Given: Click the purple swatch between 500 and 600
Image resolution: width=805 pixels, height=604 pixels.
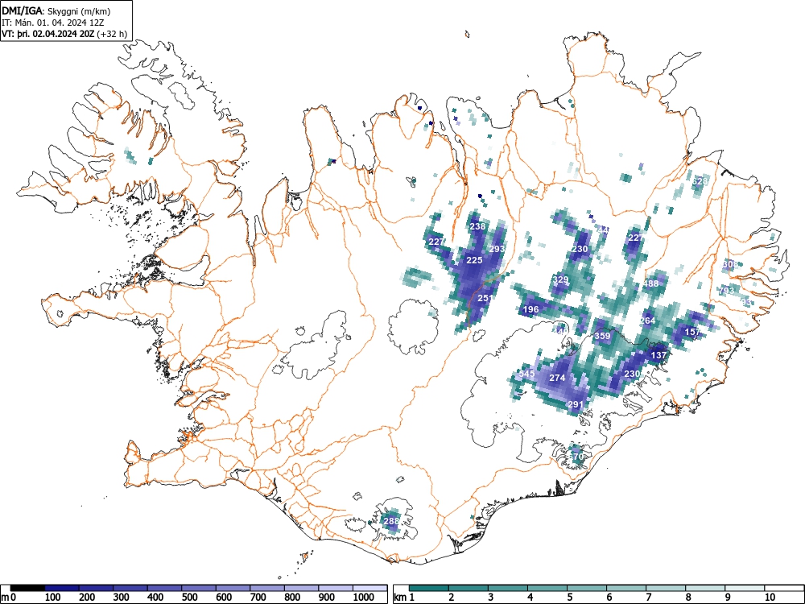Looking at the screenshot, I should [199, 588].
